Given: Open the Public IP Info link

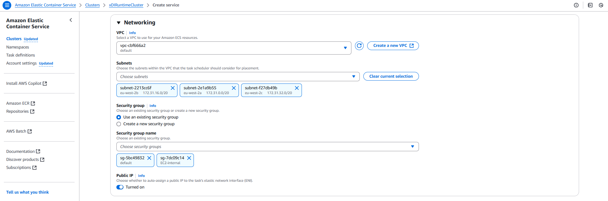Looking at the screenshot, I should click(x=141, y=176).
